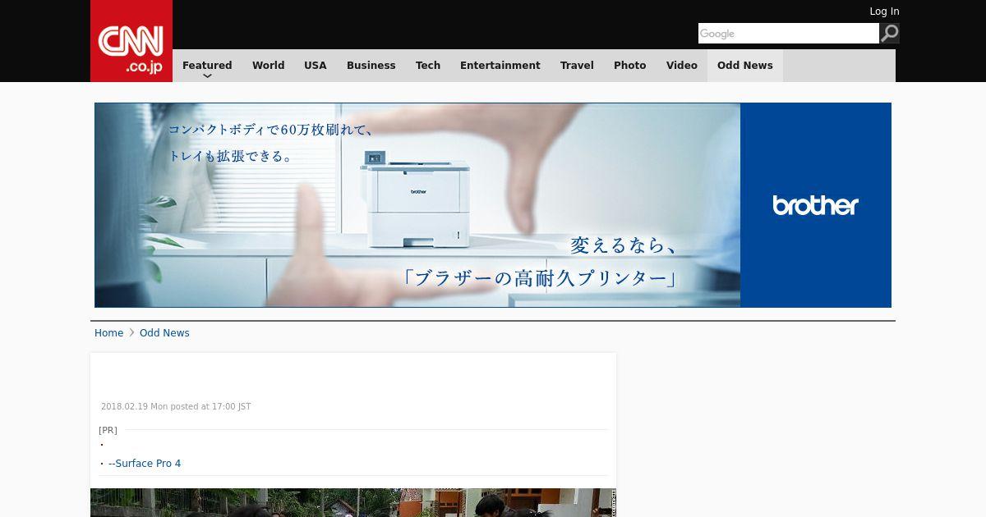The height and width of the screenshot is (517, 986).
Task: Focus the Google search field
Action: [789, 33]
